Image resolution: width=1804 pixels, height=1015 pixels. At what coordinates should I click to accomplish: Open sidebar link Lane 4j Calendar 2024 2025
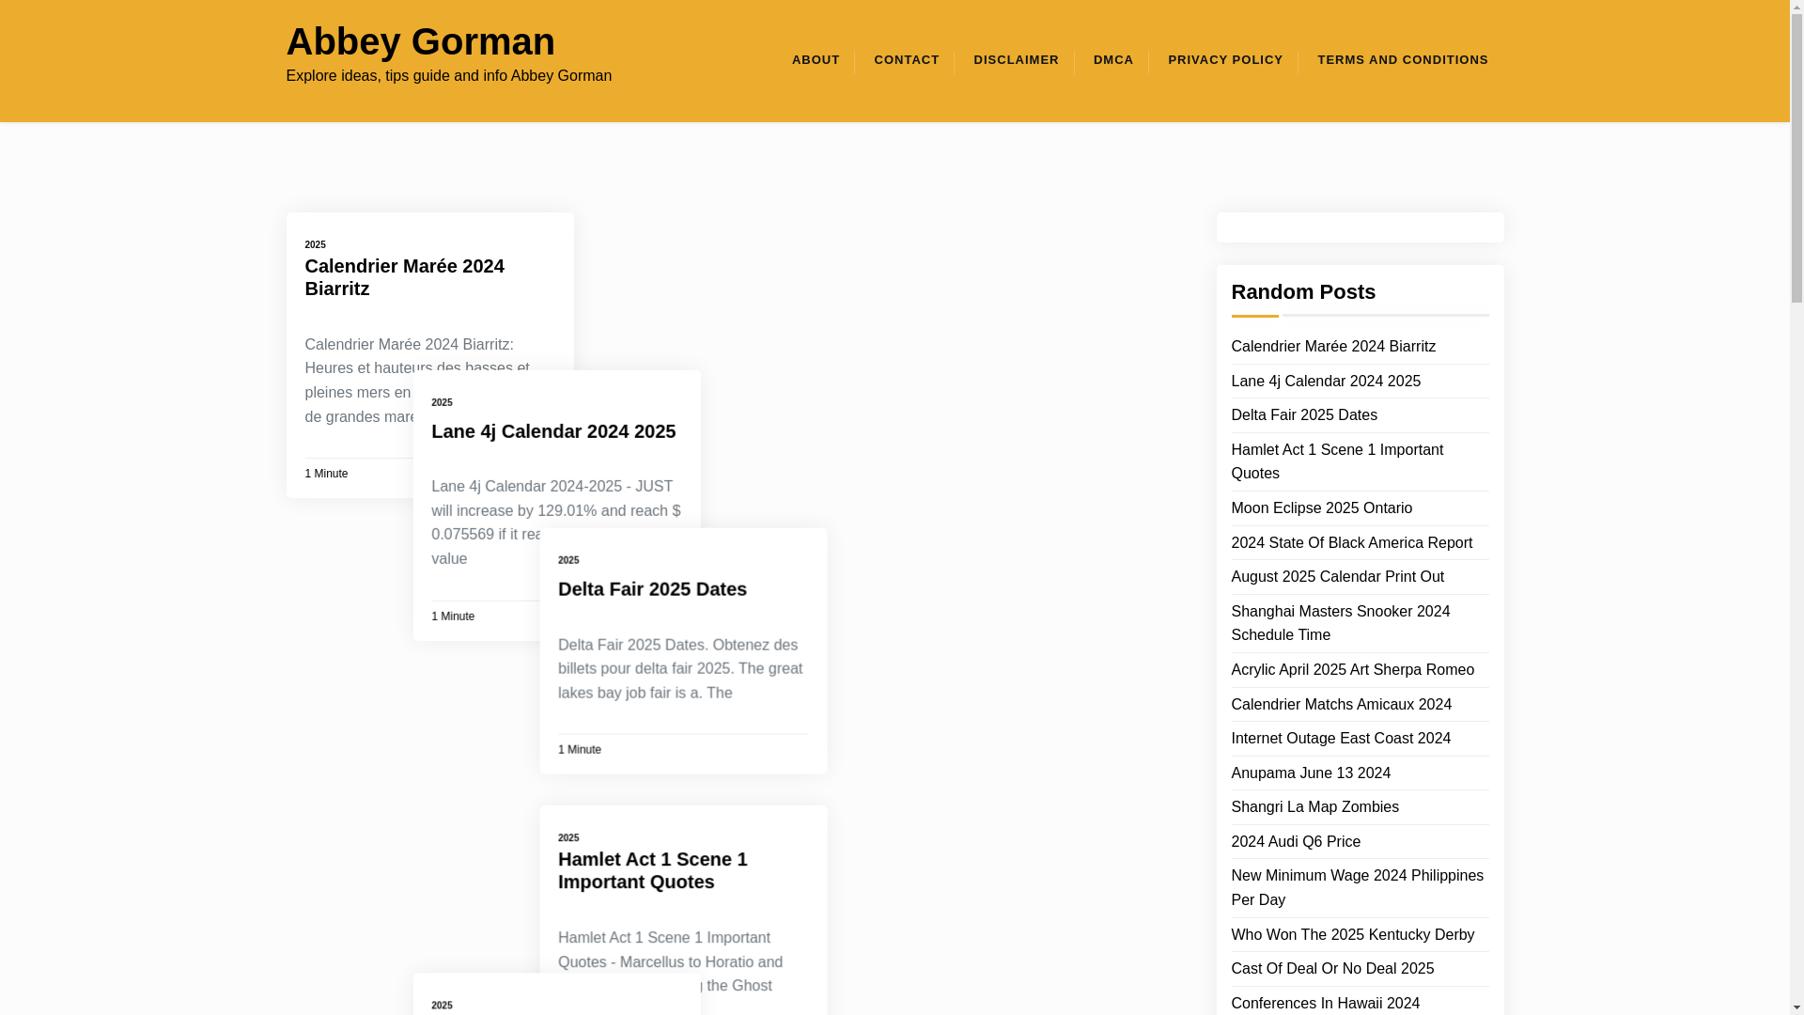1326,381
